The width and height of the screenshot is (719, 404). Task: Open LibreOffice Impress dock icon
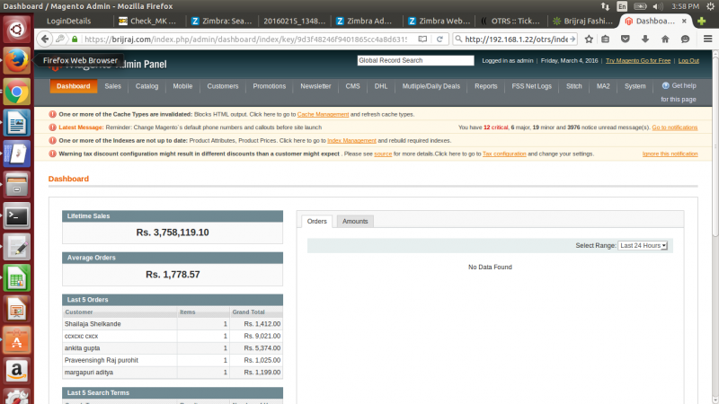pos(16,309)
